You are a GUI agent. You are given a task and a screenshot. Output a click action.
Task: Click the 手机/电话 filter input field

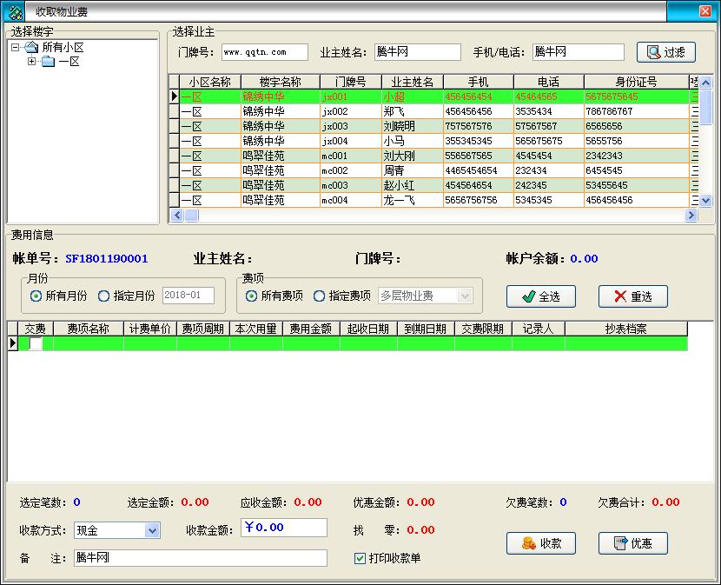click(578, 52)
